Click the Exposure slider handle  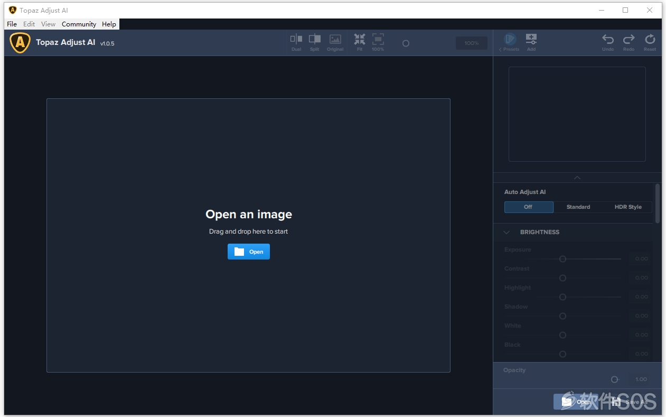[x=562, y=259]
